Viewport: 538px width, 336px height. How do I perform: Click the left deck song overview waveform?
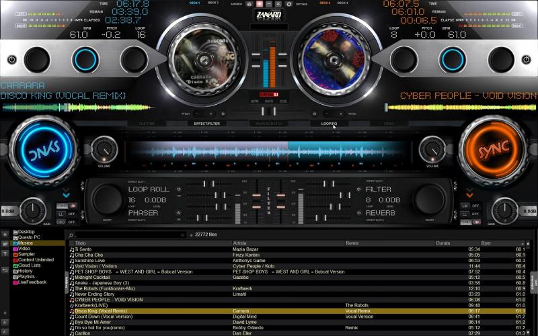click(x=77, y=108)
